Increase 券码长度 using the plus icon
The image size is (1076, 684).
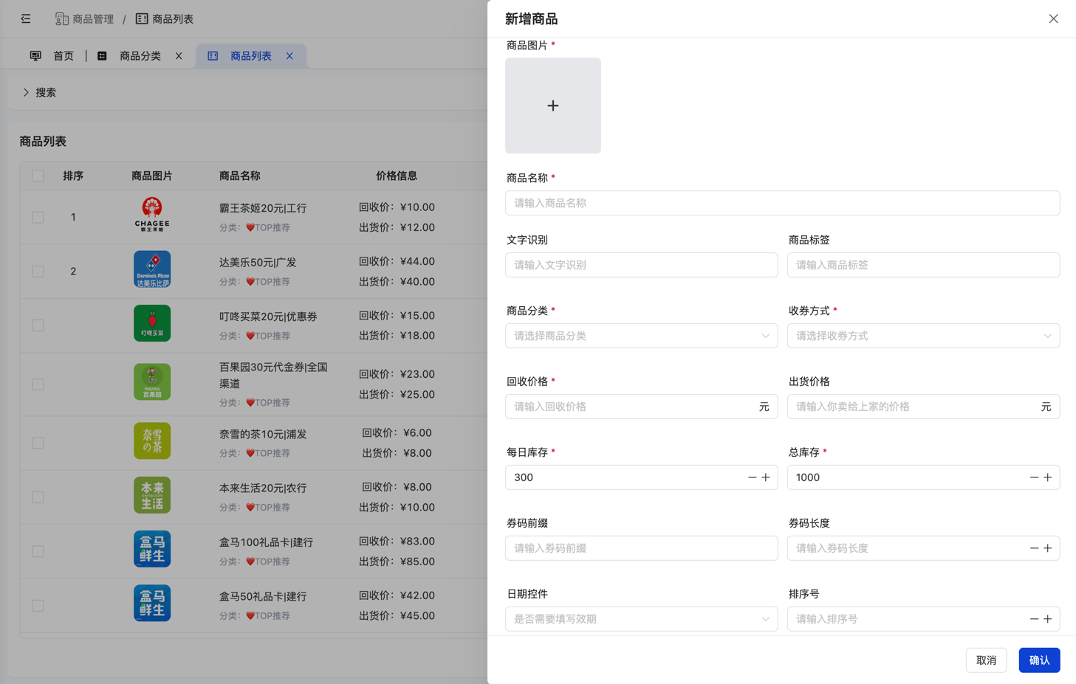[1048, 548]
